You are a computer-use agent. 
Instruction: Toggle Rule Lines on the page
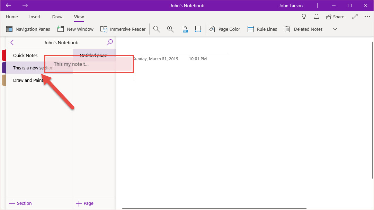click(262, 29)
